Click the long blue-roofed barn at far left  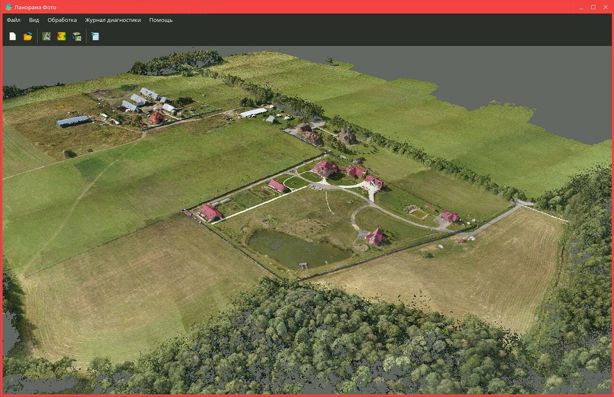pyautogui.click(x=73, y=121)
